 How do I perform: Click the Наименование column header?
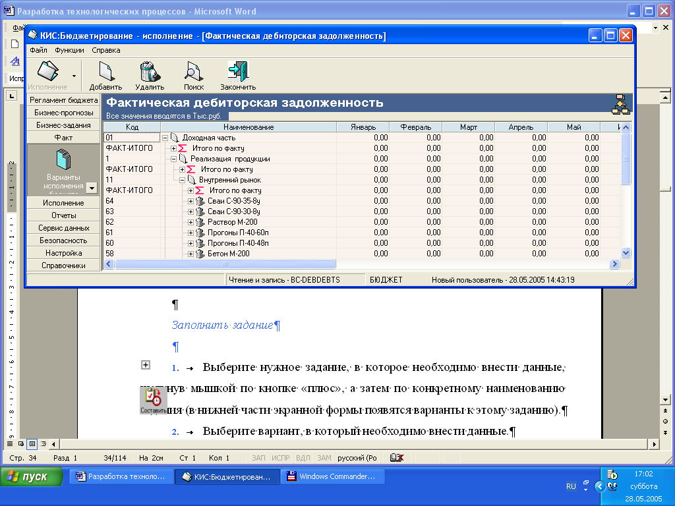point(249,127)
